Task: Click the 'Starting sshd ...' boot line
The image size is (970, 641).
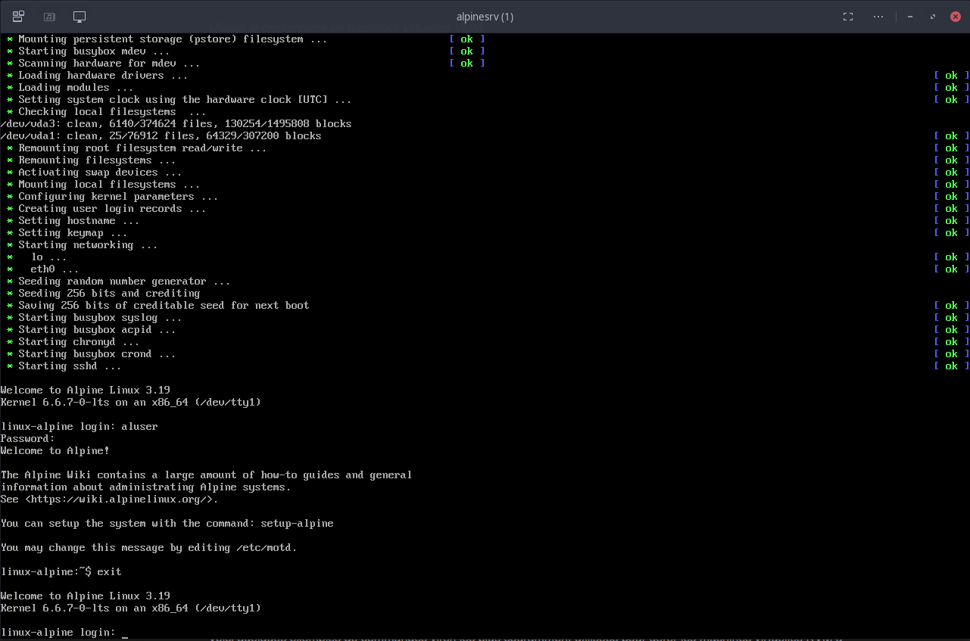Action: pos(70,366)
